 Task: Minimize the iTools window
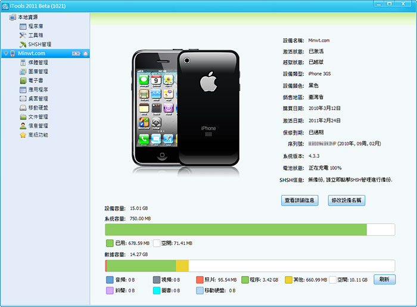click(x=379, y=4)
